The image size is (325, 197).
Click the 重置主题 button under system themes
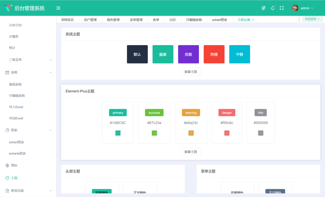click(x=190, y=72)
